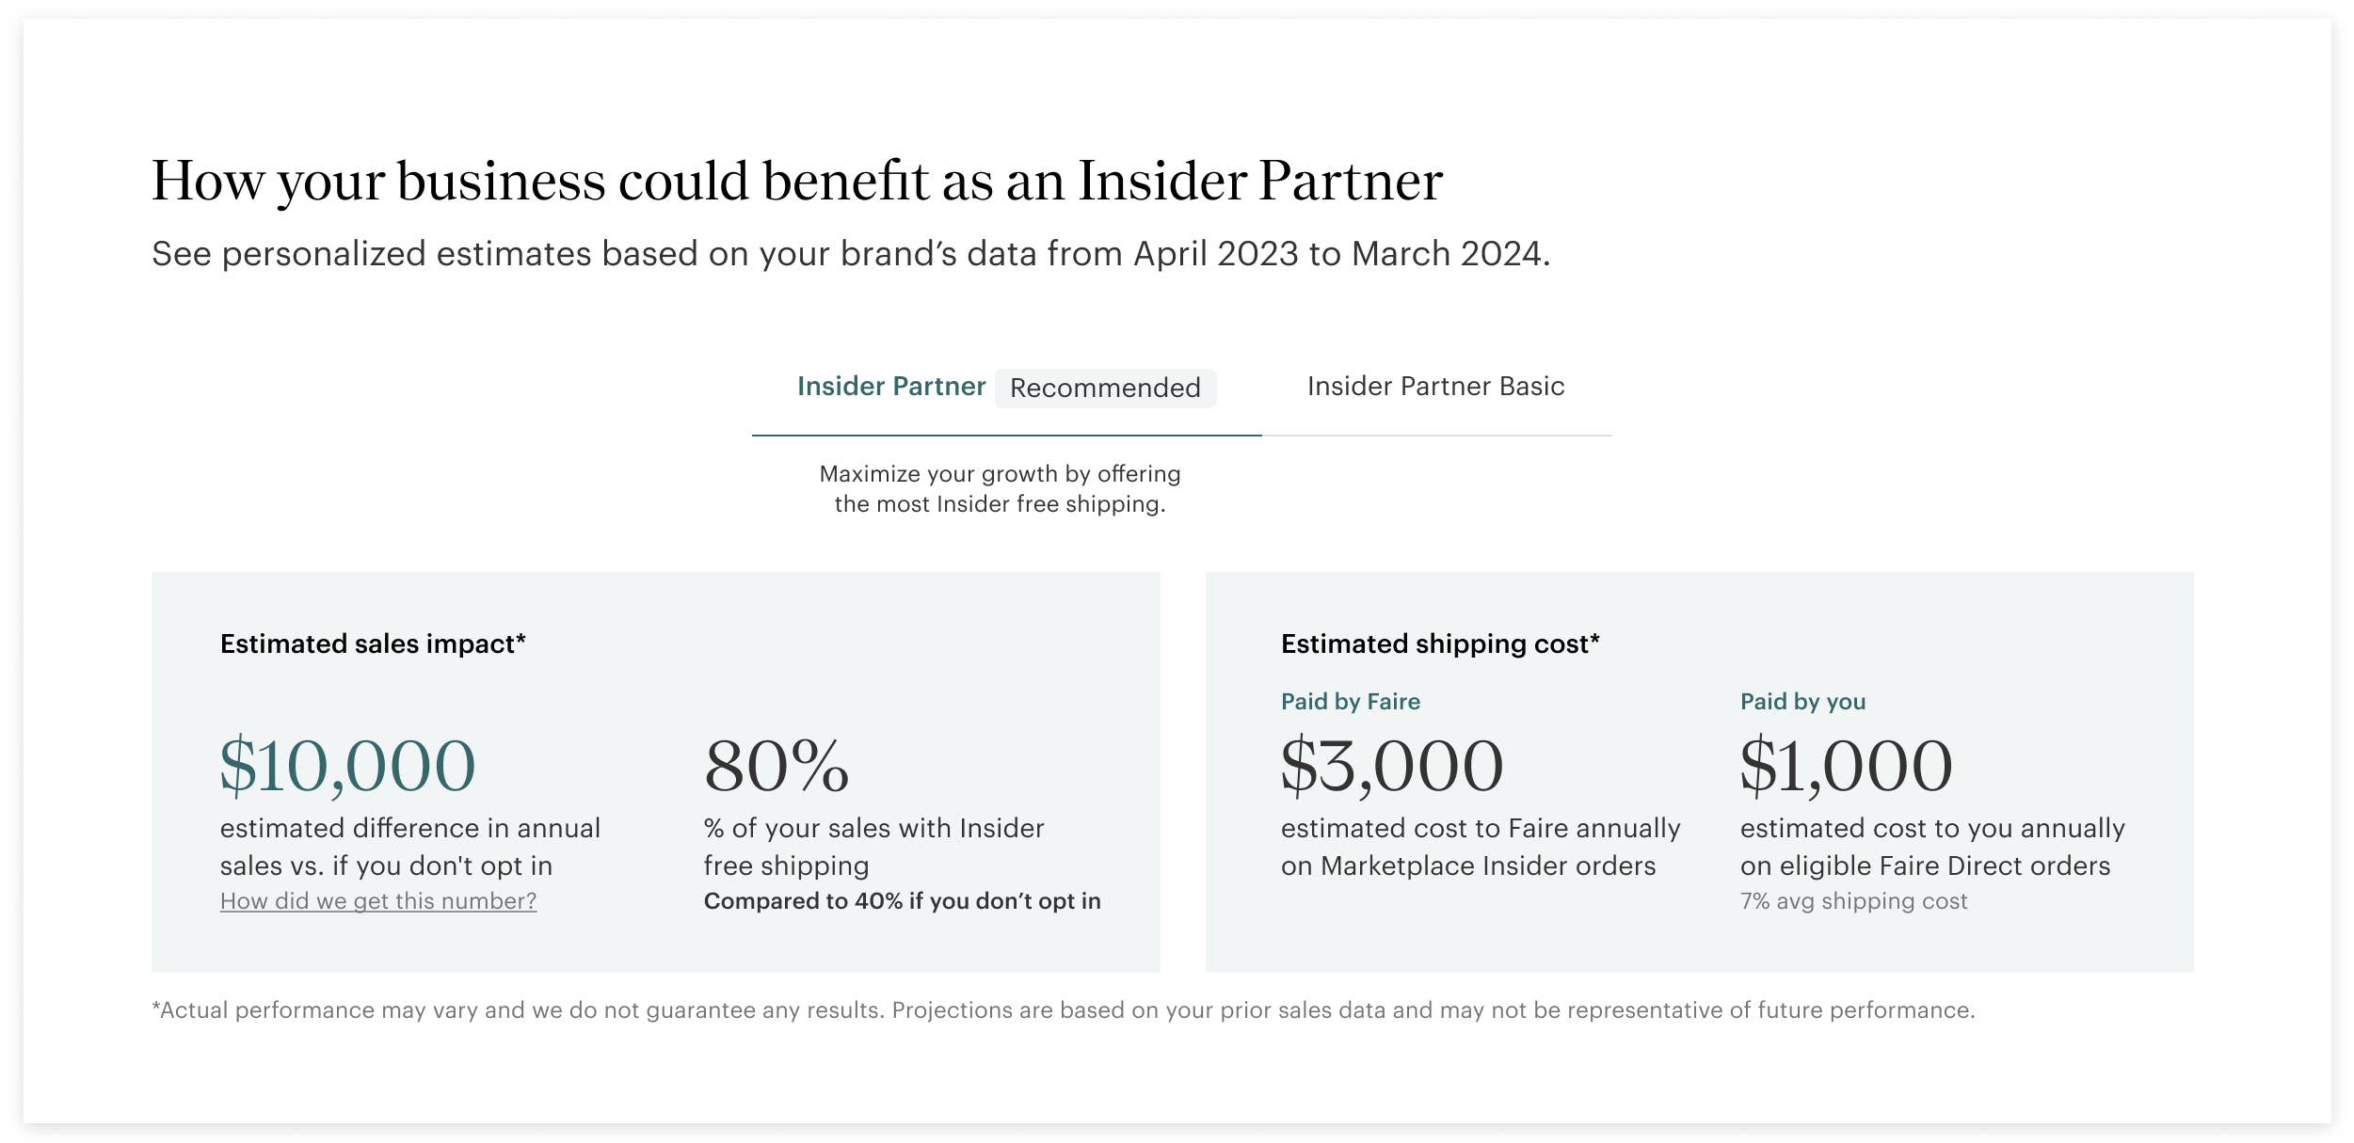Click "Compared to 40% if you don't opt in"

(902, 901)
